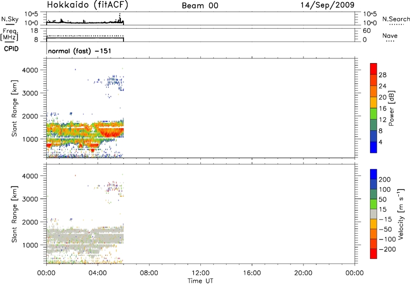
Task: Click the 'Freq. [MHz]' axis label
Action: (9, 34)
